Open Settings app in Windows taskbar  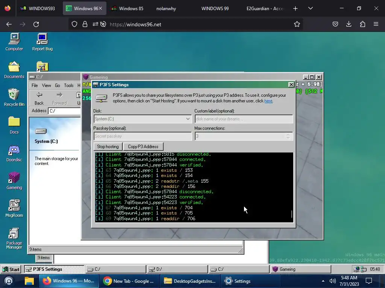point(251,281)
